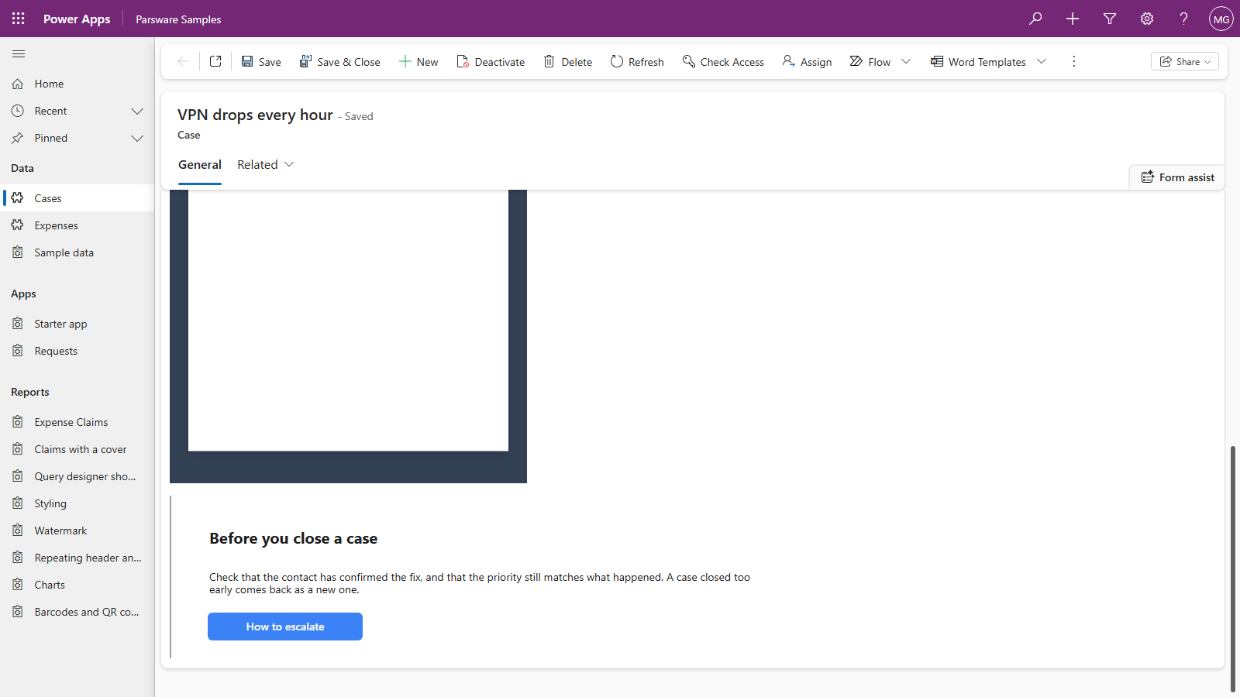This screenshot has width=1240, height=697.
Task: Go back using the back arrow
Action: [x=183, y=61]
